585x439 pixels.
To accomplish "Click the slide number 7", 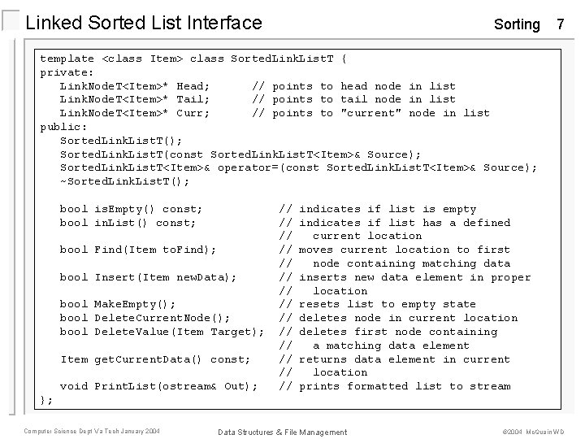I will tap(561, 24).
